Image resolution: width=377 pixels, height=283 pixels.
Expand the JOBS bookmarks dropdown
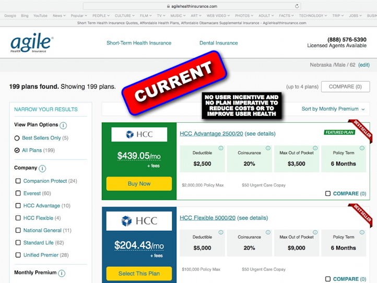click(356, 16)
